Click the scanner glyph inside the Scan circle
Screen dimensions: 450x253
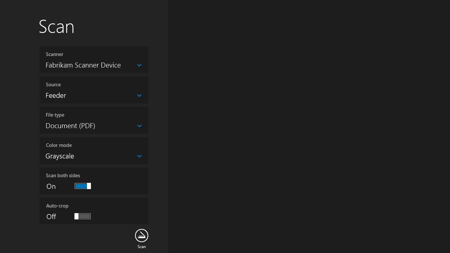point(141,236)
